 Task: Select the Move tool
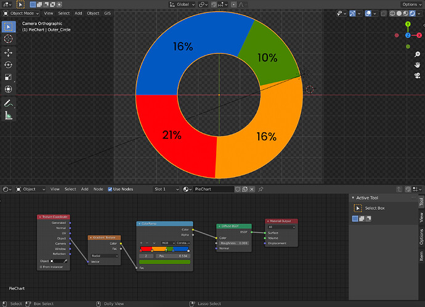coord(9,53)
